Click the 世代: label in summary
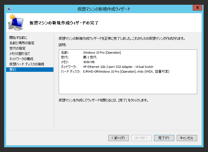 pos(65,57)
